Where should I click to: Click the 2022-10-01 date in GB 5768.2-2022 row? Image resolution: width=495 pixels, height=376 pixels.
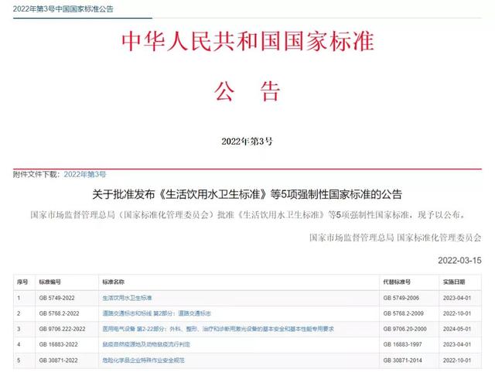tap(457, 313)
